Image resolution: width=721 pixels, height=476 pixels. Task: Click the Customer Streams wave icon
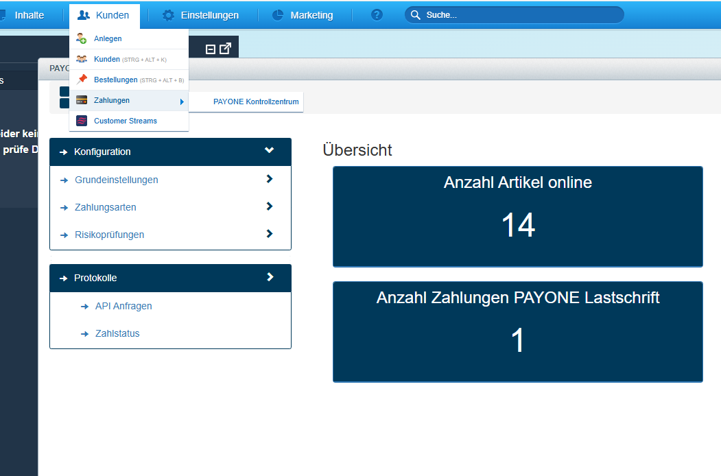pyautogui.click(x=82, y=121)
